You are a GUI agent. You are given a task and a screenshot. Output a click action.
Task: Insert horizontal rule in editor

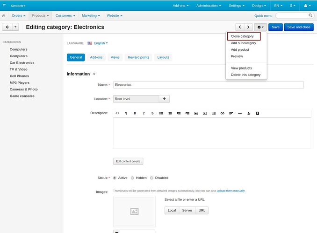240,113
